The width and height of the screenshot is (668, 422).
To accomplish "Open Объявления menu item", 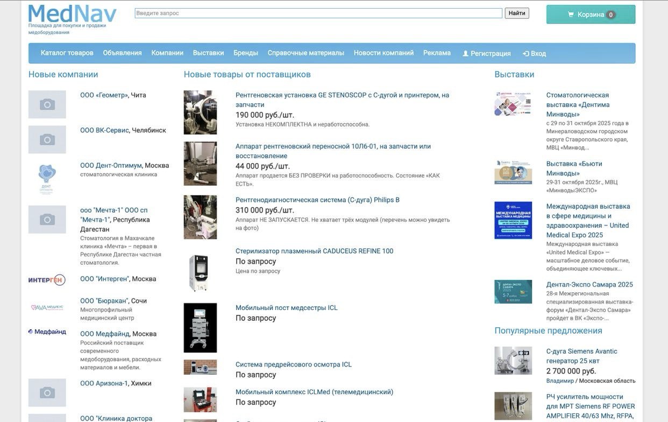I will pyautogui.click(x=123, y=53).
